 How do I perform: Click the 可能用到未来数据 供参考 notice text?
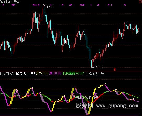pos(84,98)
